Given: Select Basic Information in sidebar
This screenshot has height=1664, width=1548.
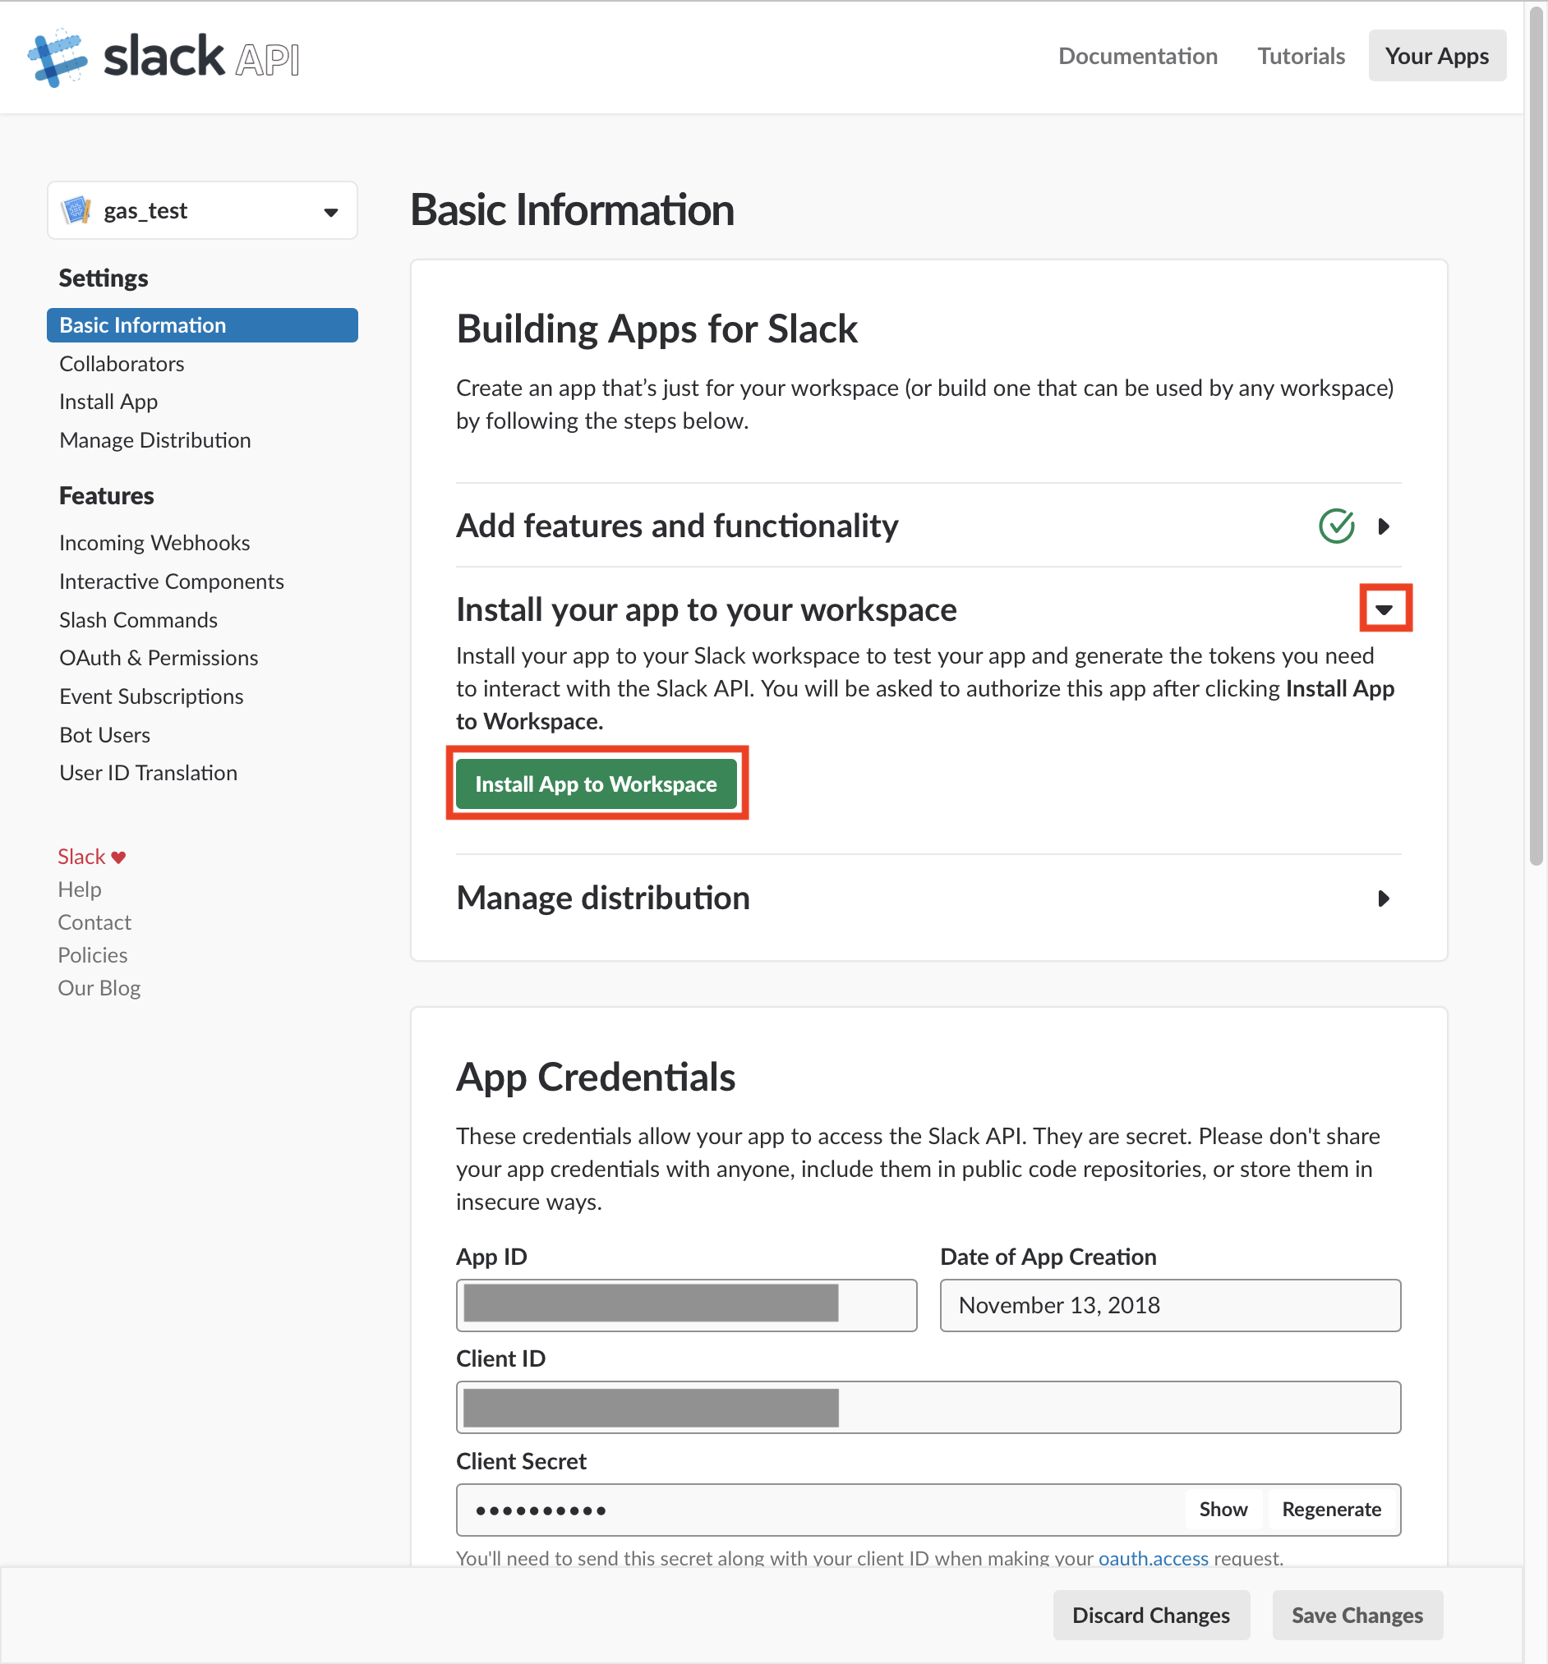Looking at the screenshot, I should pos(203,324).
